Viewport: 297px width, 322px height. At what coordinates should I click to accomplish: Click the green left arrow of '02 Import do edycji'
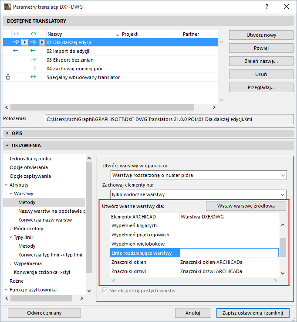(x=33, y=51)
